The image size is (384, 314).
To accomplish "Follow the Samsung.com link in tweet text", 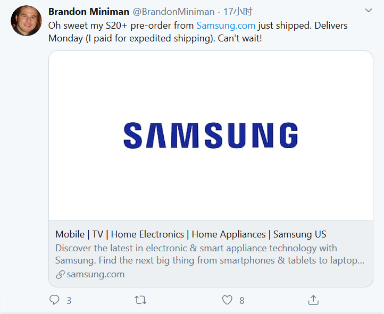I will pos(226,25).
